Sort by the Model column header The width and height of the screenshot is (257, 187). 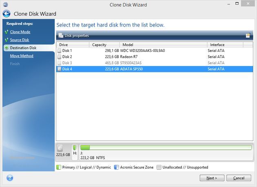tap(163, 45)
